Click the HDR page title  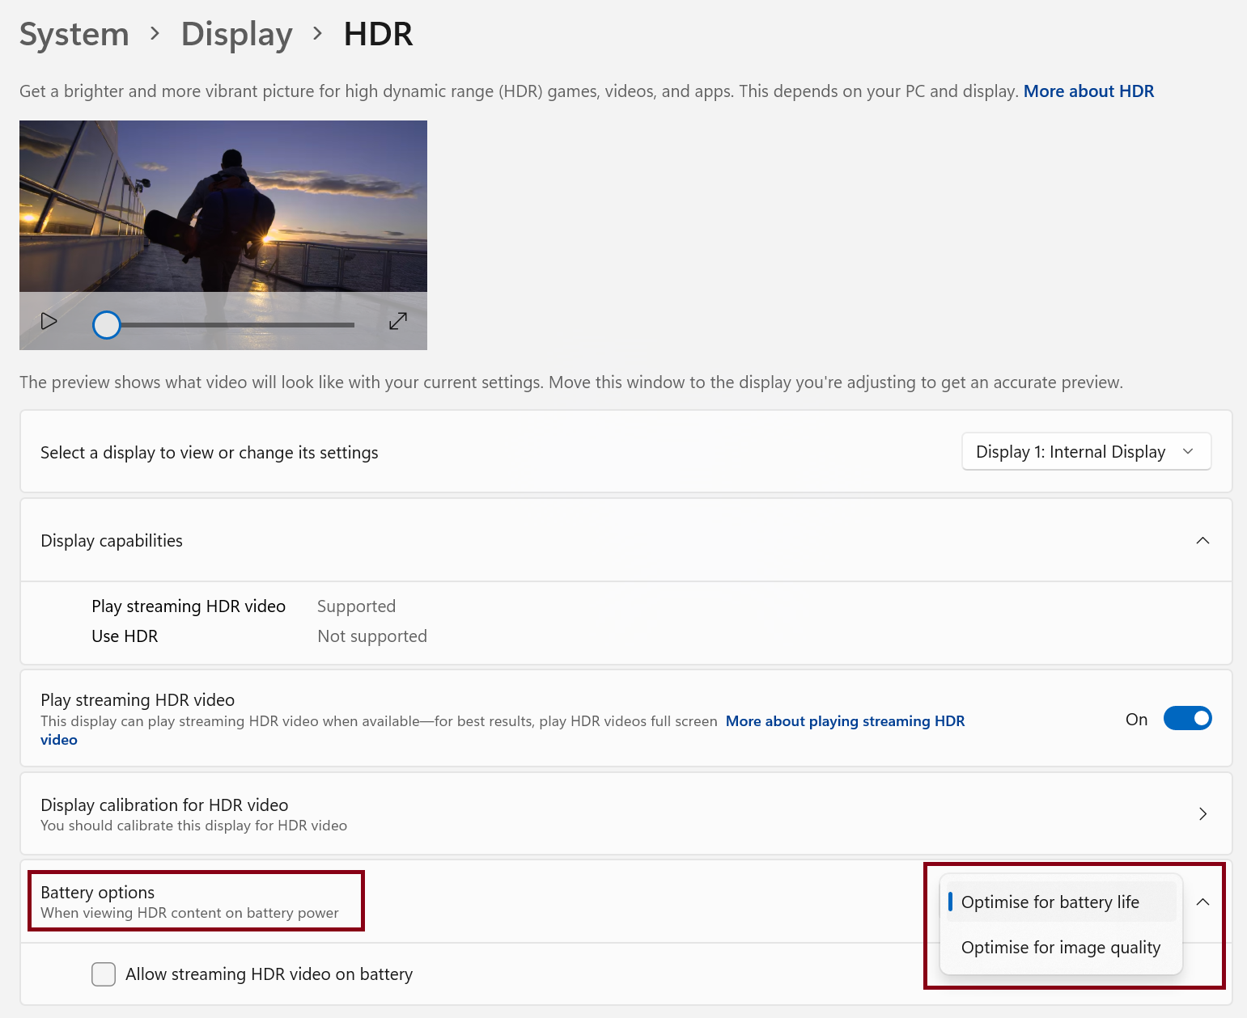[x=378, y=34]
